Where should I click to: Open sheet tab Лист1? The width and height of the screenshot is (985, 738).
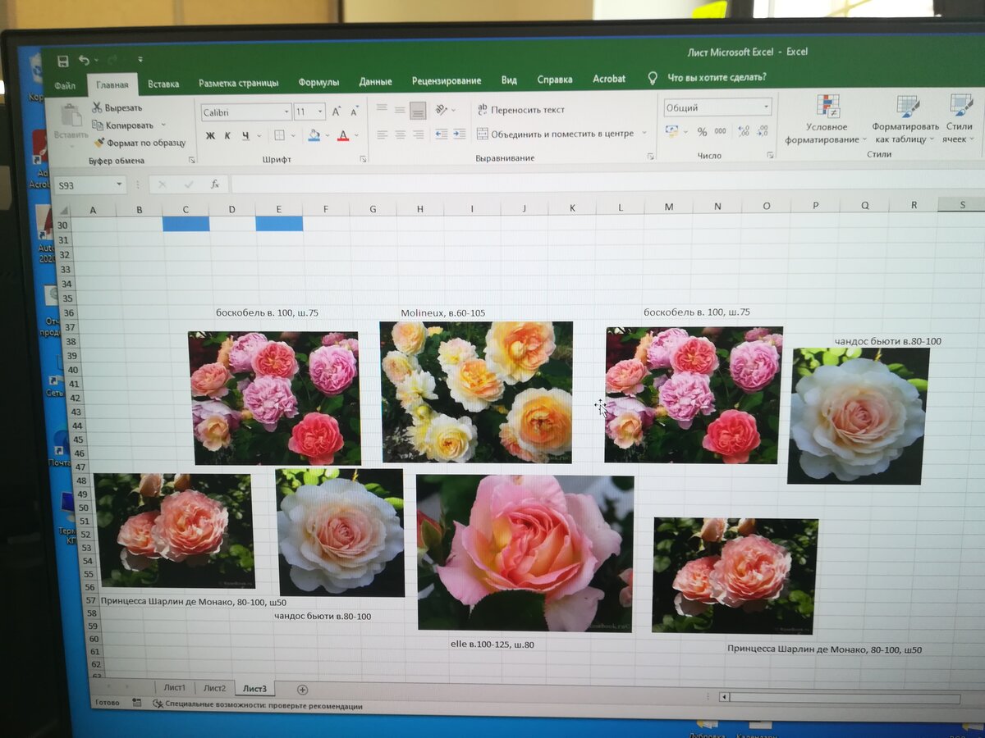(174, 687)
